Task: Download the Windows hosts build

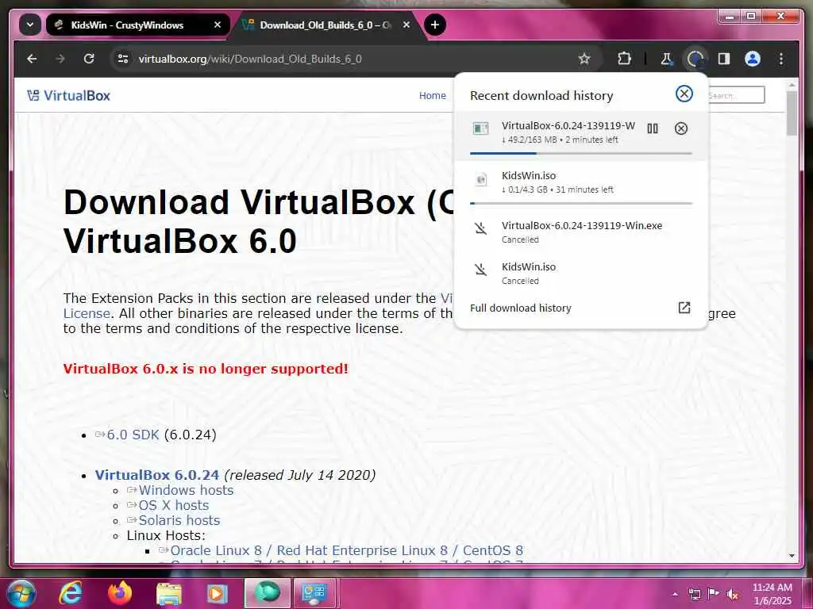Action: coord(186,490)
